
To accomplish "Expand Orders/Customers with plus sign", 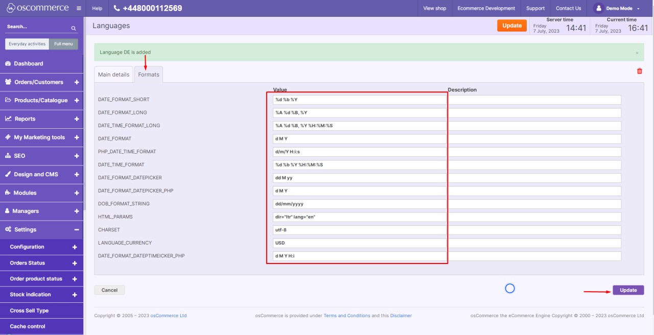I will (x=77, y=82).
